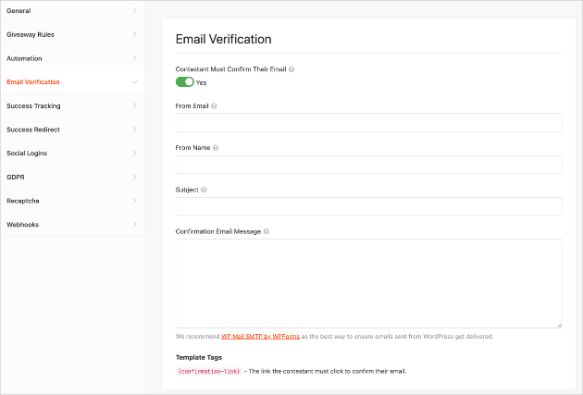Viewport: 583px width, 395px height.
Task: Open the Success Tracking section
Action: pyautogui.click(x=33, y=106)
